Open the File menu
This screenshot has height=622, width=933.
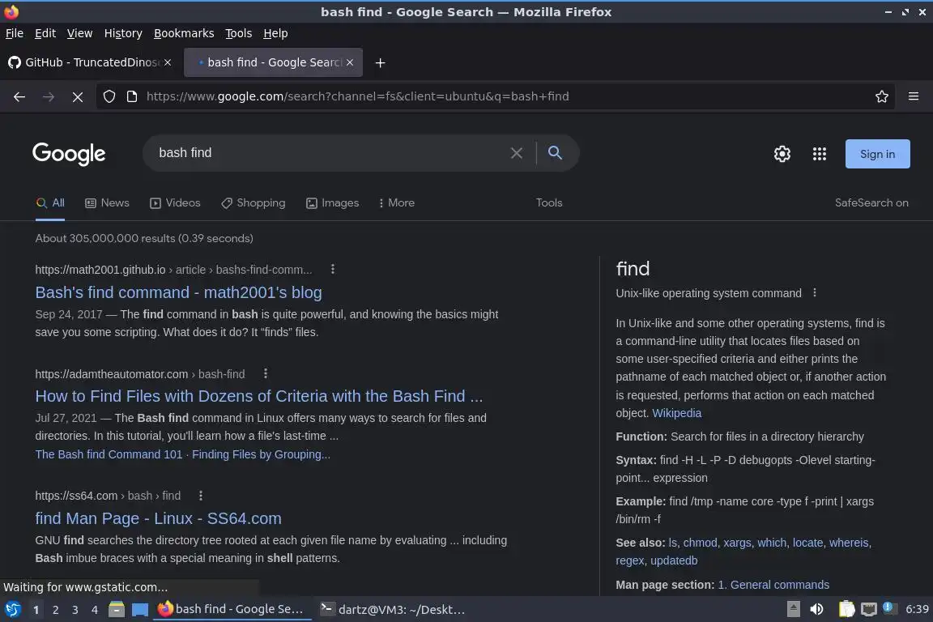coord(15,33)
